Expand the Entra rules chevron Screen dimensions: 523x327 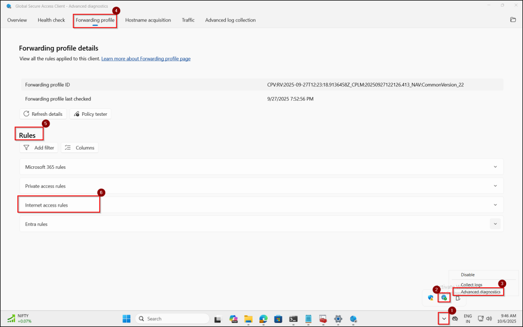point(495,223)
